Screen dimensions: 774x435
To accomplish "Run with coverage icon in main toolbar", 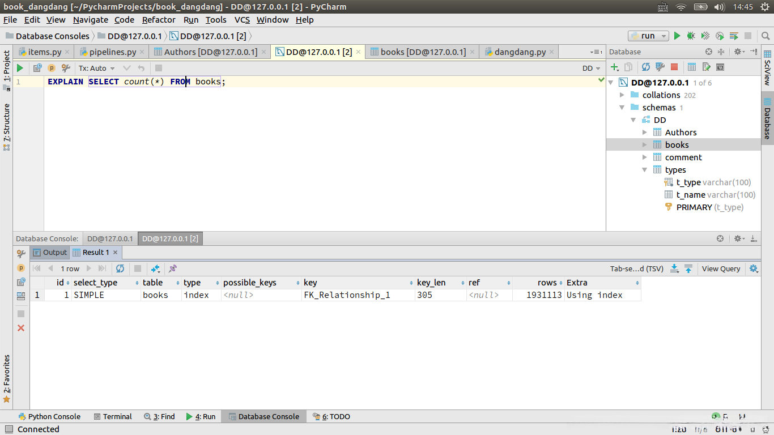I will pos(705,36).
